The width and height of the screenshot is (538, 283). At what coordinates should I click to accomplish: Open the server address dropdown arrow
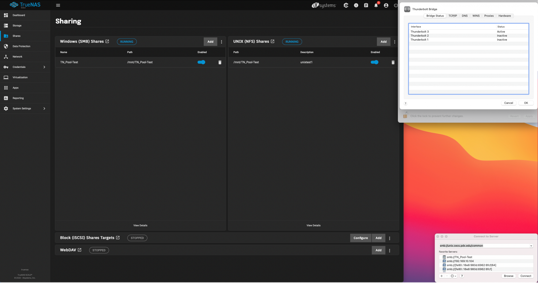click(x=531, y=246)
